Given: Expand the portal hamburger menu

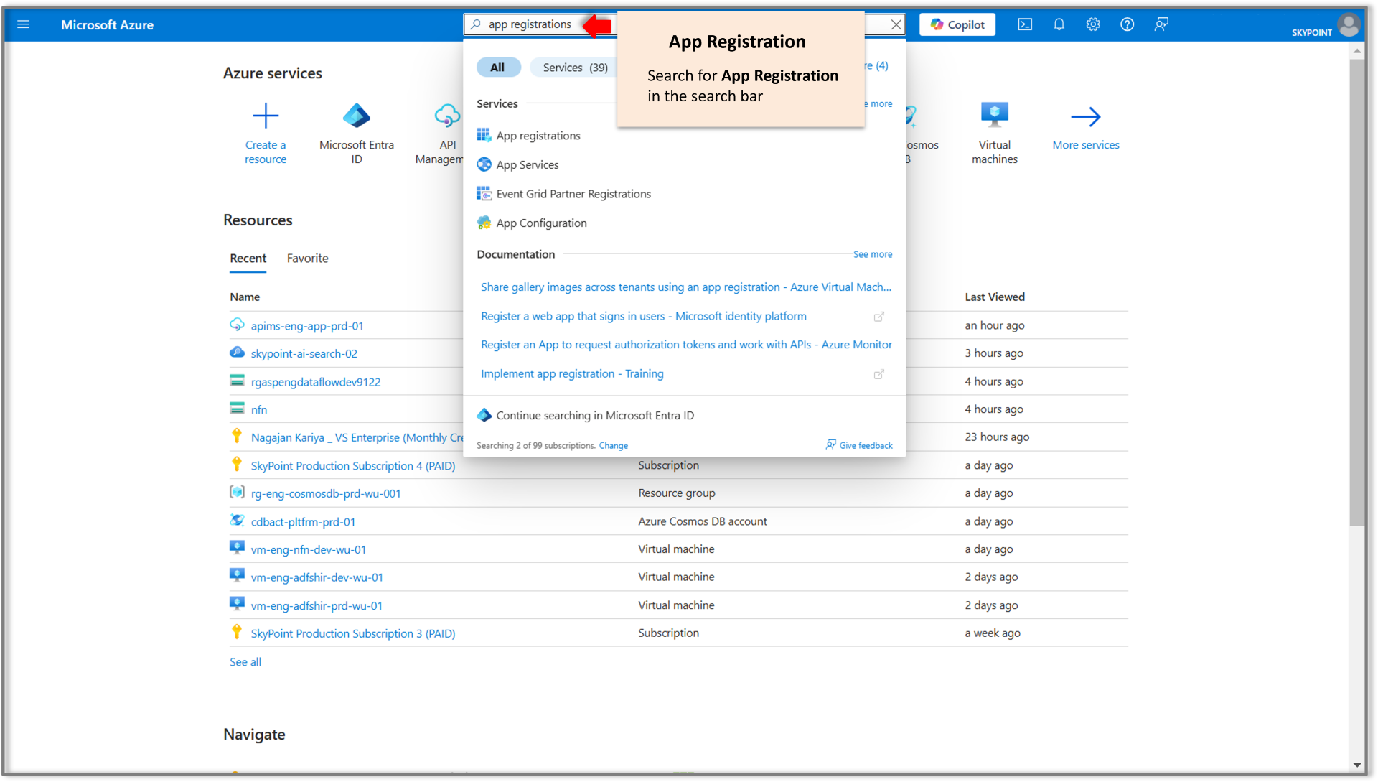Looking at the screenshot, I should 24,24.
